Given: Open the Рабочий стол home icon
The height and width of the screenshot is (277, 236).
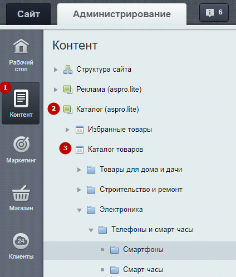Looking at the screenshot, I should click(x=21, y=46).
